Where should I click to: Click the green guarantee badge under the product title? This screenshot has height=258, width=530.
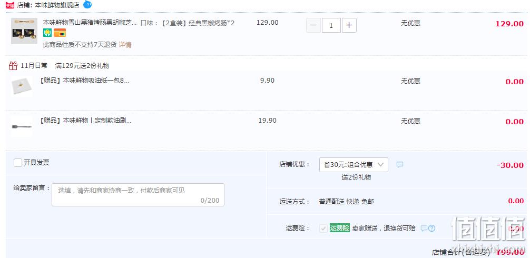[47, 33]
